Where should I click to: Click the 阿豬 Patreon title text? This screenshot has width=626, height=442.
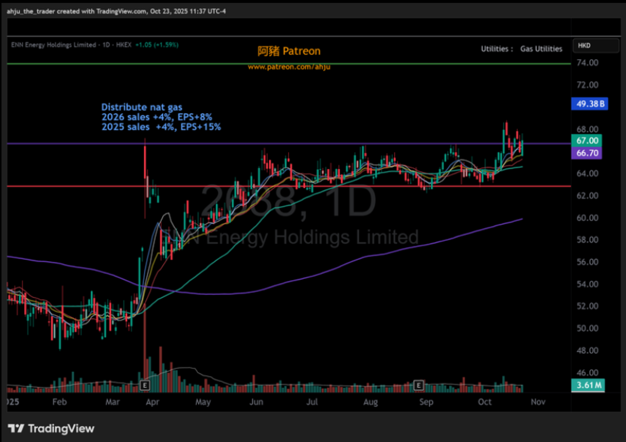point(289,51)
